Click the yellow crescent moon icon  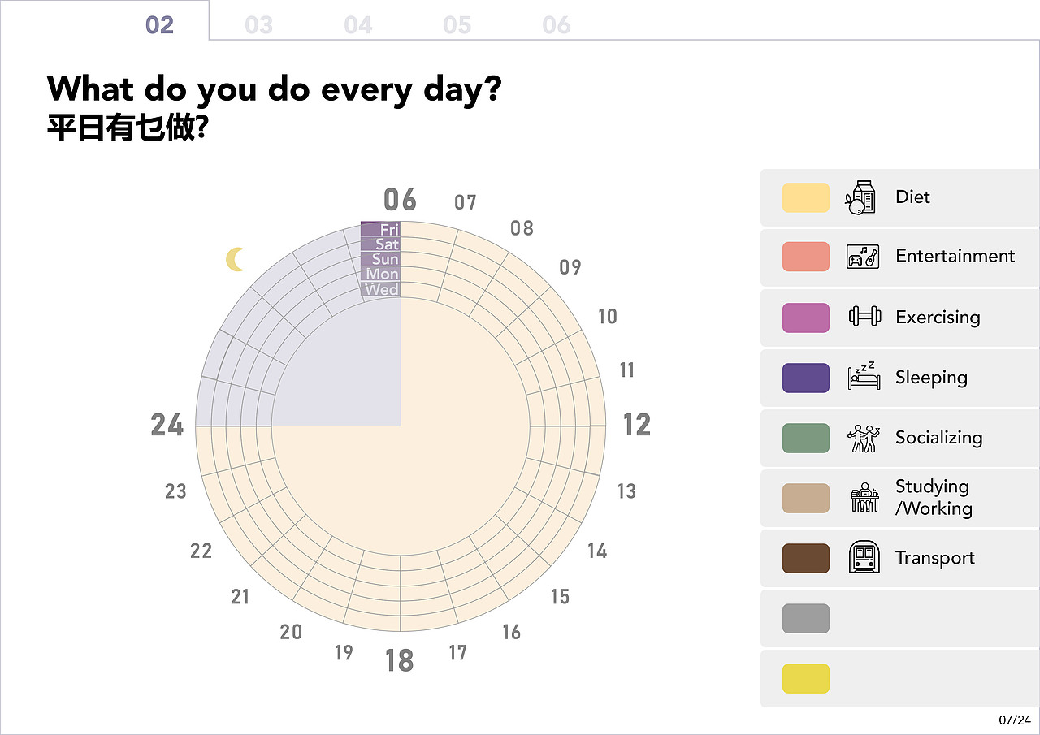pyautogui.click(x=236, y=259)
